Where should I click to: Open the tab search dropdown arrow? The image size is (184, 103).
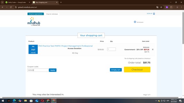[x=2, y=2]
